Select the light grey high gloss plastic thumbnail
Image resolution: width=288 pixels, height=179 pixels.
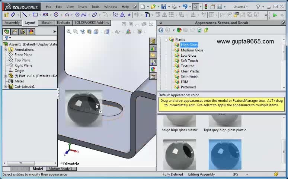point(225,121)
